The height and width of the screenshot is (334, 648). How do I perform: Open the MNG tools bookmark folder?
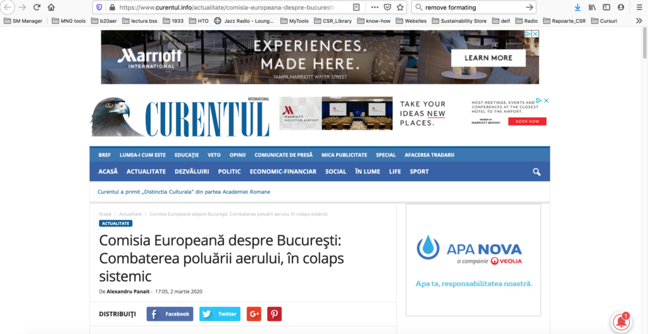[x=68, y=21]
